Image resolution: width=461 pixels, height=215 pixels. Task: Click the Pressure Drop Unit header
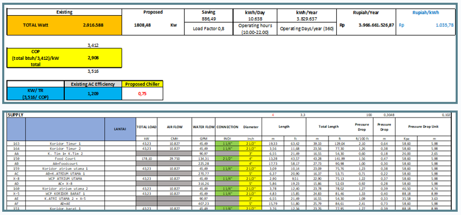pos(423,127)
